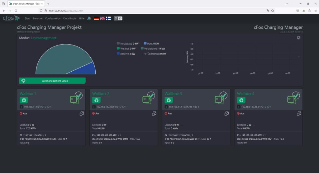The height and width of the screenshot is (173, 319).
Task: Click 192.168.112.182:4701 / ID 1 address
Action: (x=112, y=107)
